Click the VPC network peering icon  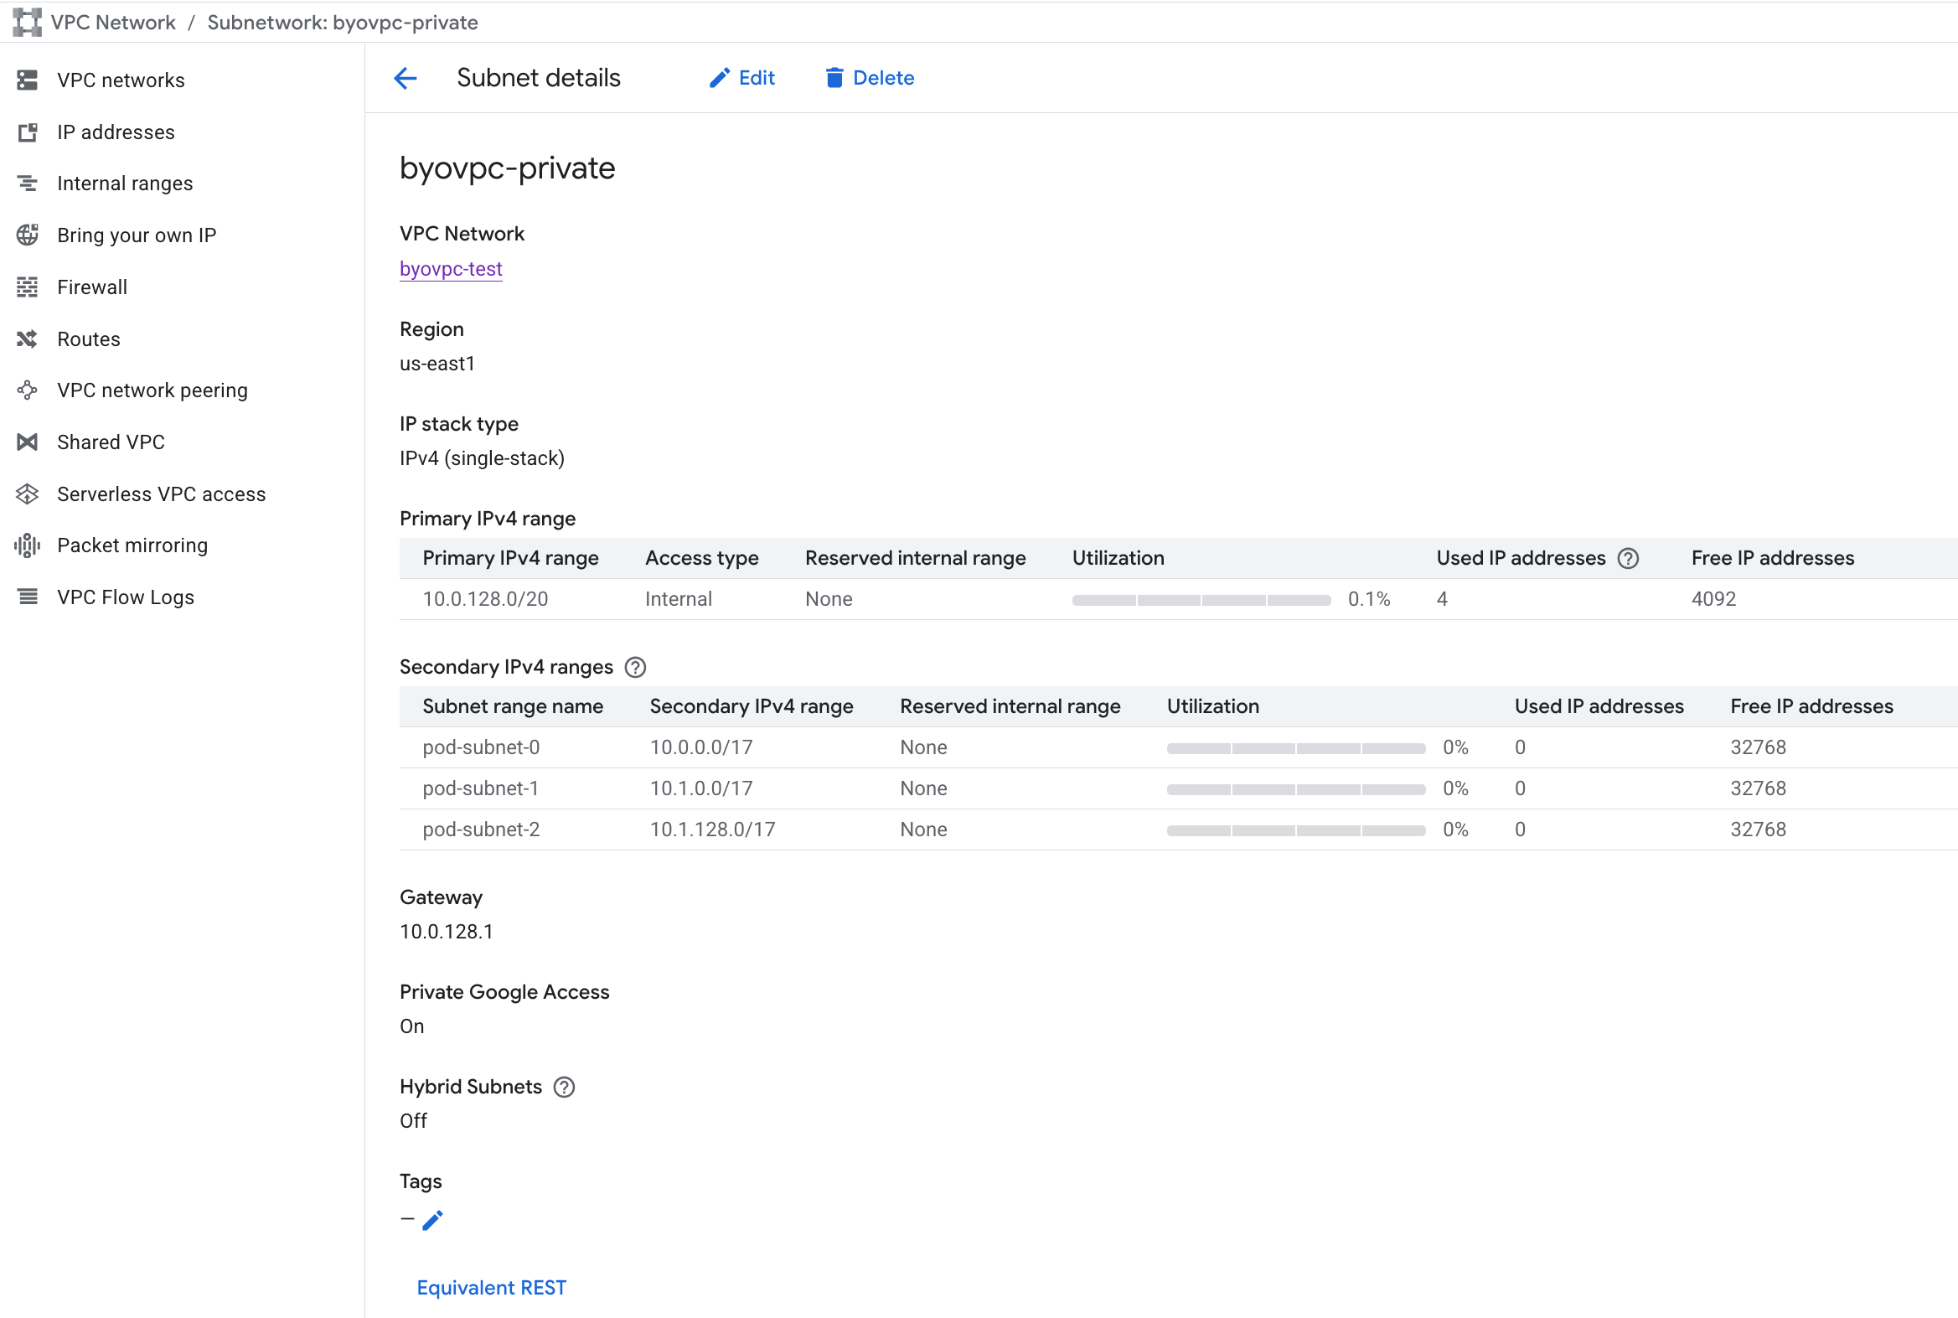pos(28,390)
